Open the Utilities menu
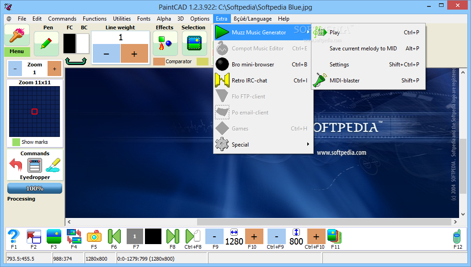This screenshot has height=267, width=471. click(122, 19)
